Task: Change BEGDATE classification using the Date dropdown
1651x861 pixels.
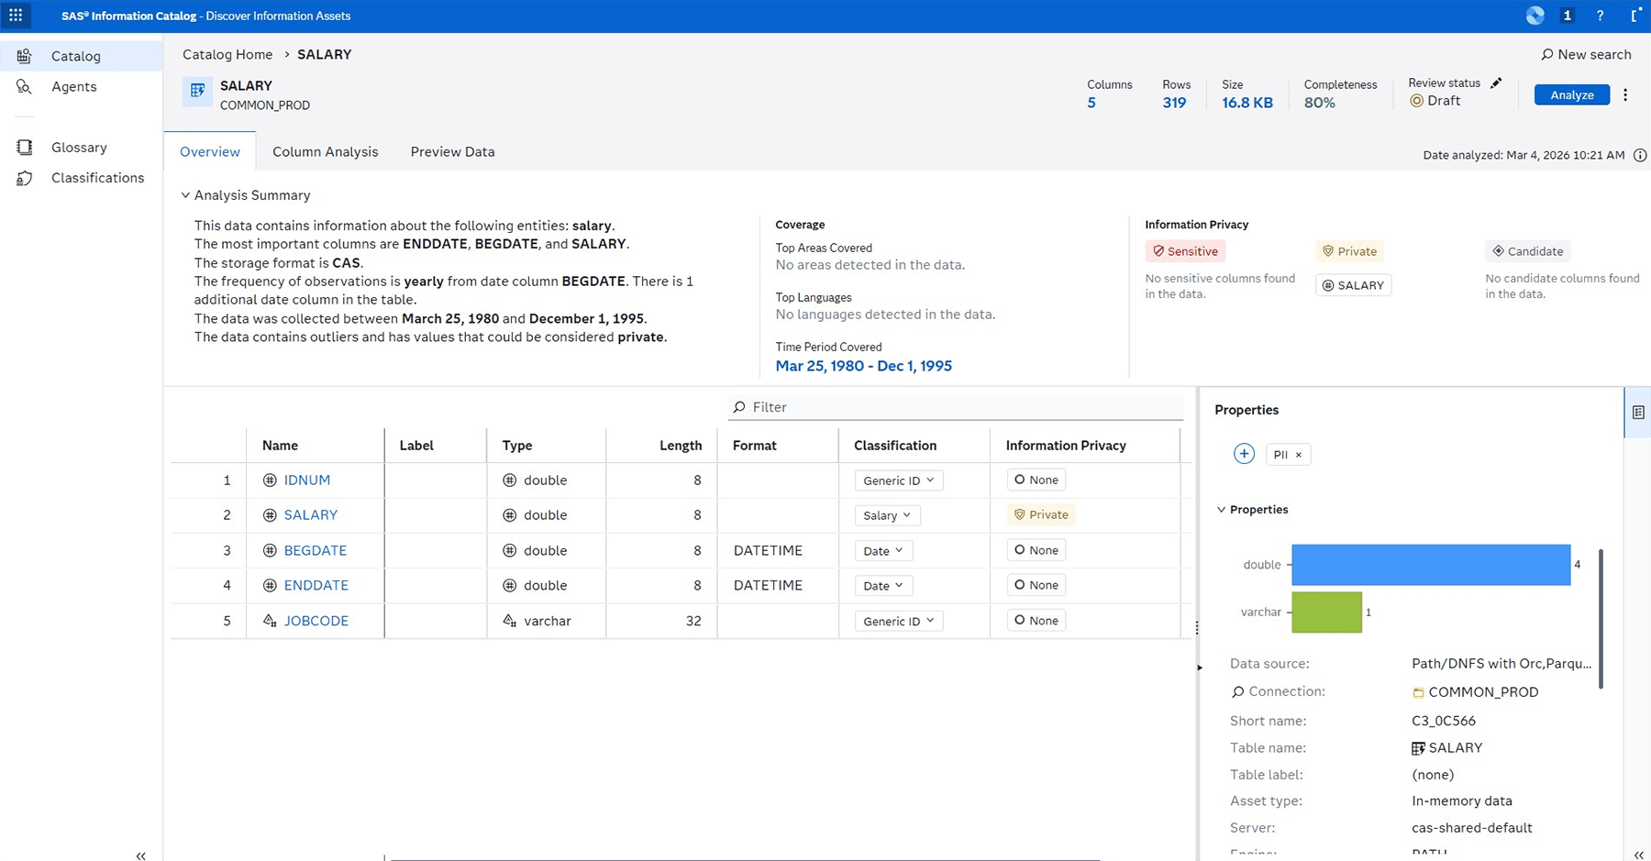Action: pyautogui.click(x=881, y=550)
